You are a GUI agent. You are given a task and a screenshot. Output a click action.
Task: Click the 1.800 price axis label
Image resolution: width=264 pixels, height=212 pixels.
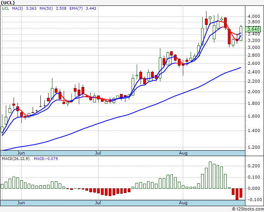click(254, 103)
